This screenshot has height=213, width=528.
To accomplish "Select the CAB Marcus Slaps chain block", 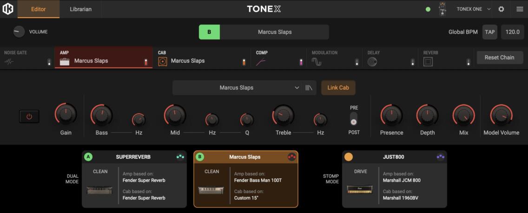I will [x=202, y=58].
